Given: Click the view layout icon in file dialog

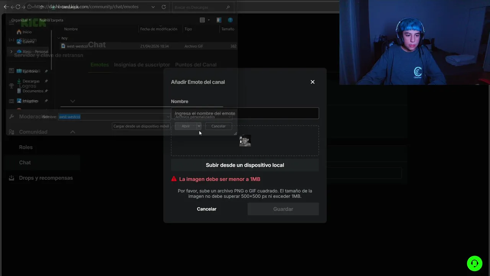Looking at the screenshot, I should tap(203, 20).
